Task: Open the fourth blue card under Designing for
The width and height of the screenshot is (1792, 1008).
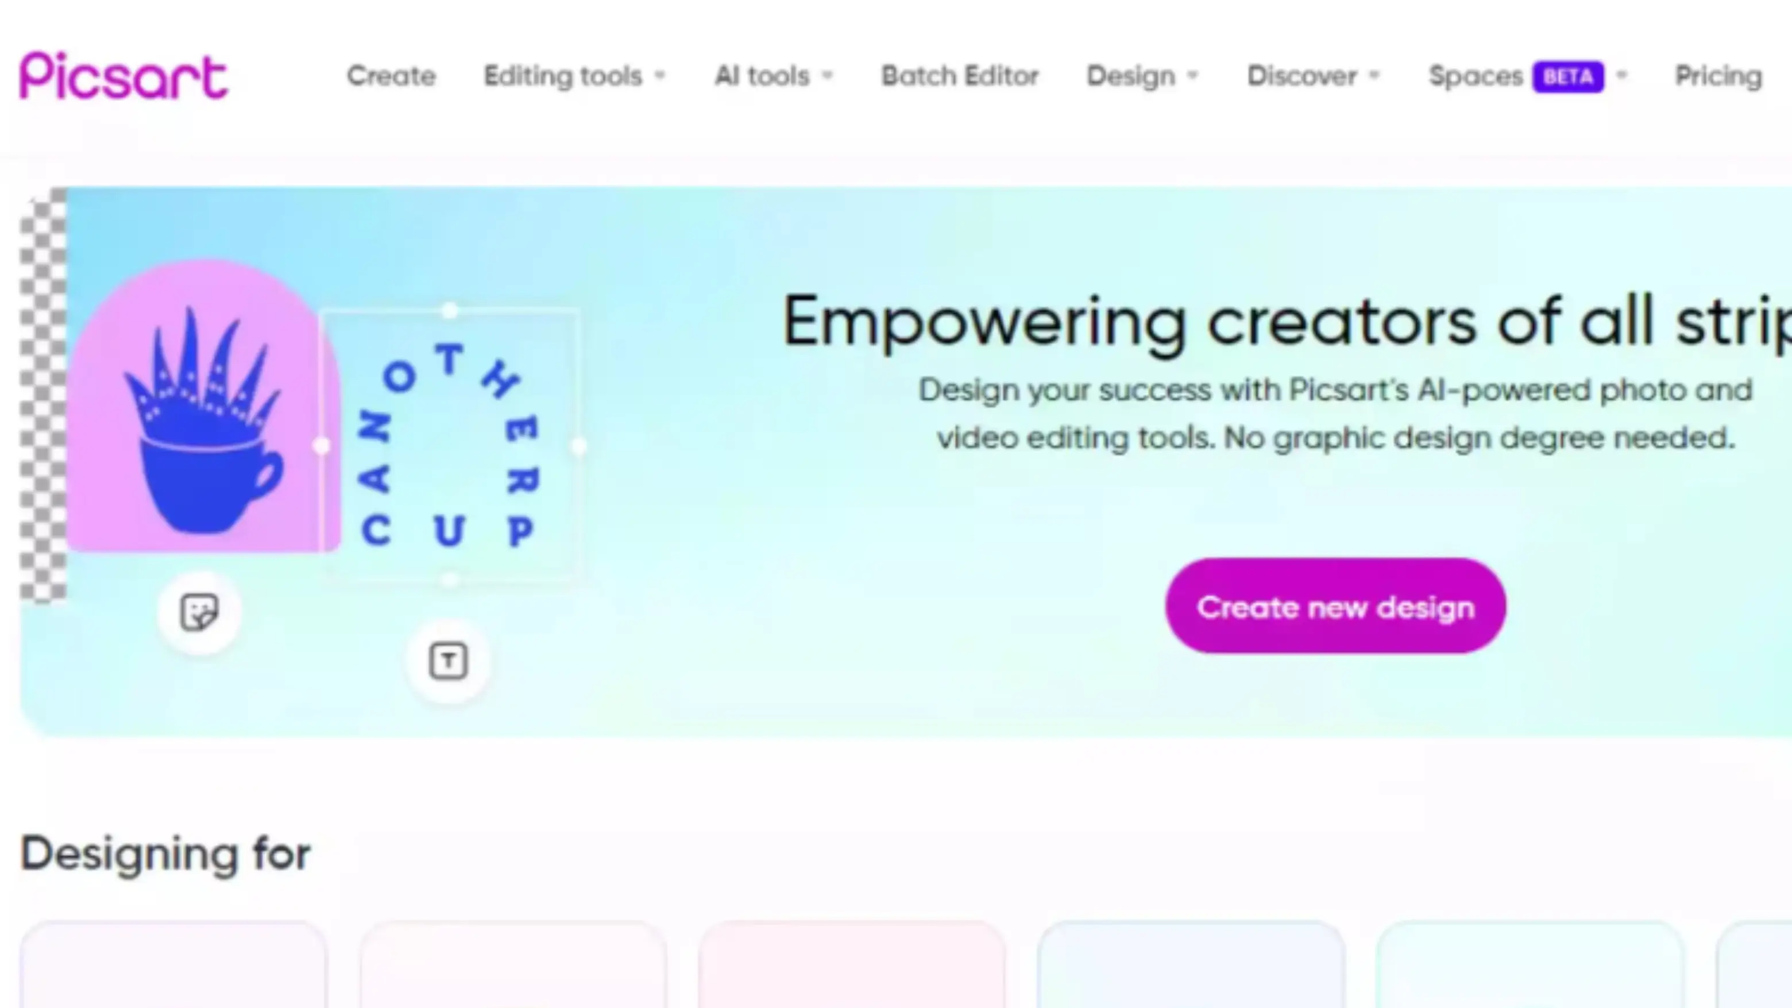Action: point(1191,965)
